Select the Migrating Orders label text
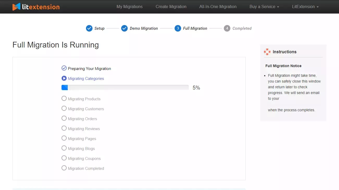This screenshot has height=190, width=339. (83, 118)
